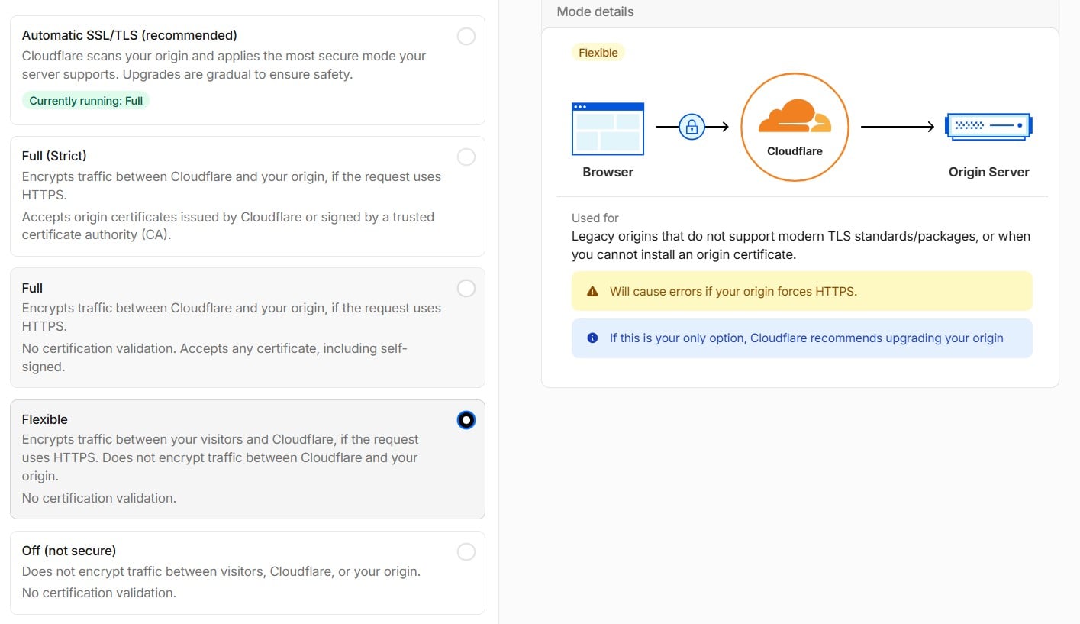
Task: Click the 'Full (Strict)' option title
Action: [54, 156]
